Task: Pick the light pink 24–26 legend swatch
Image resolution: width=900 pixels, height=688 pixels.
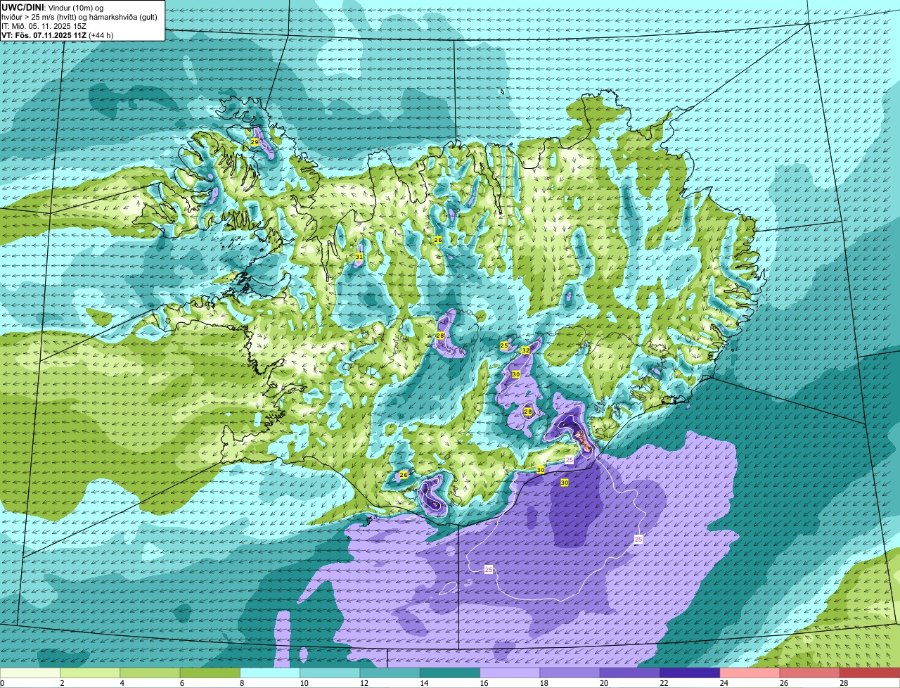Action: click(750, 673)
